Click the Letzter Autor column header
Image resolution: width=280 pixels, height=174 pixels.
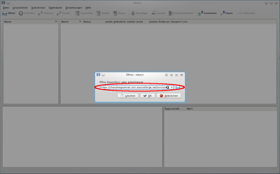tap(138, 21)
